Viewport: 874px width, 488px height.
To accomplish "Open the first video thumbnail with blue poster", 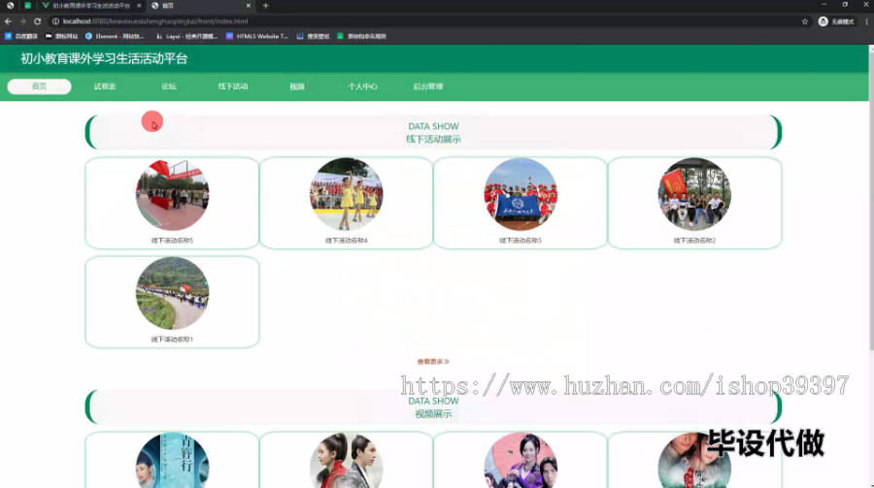I will (x=172, y=461).
